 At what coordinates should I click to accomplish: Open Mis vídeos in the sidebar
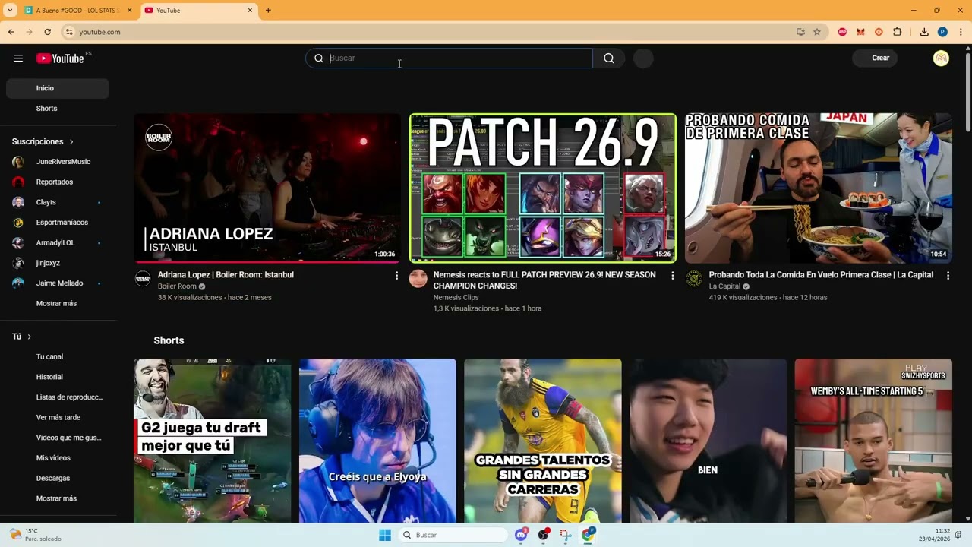click(x=58, y=458)
